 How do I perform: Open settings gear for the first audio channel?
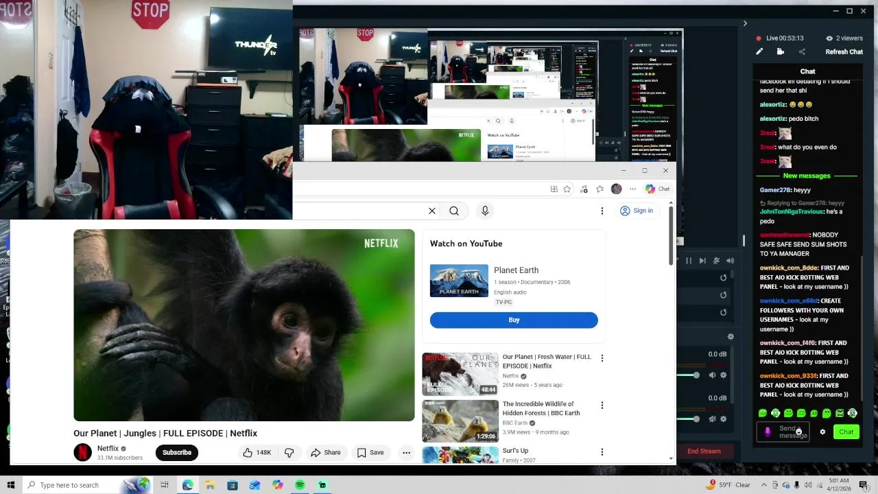723,375
